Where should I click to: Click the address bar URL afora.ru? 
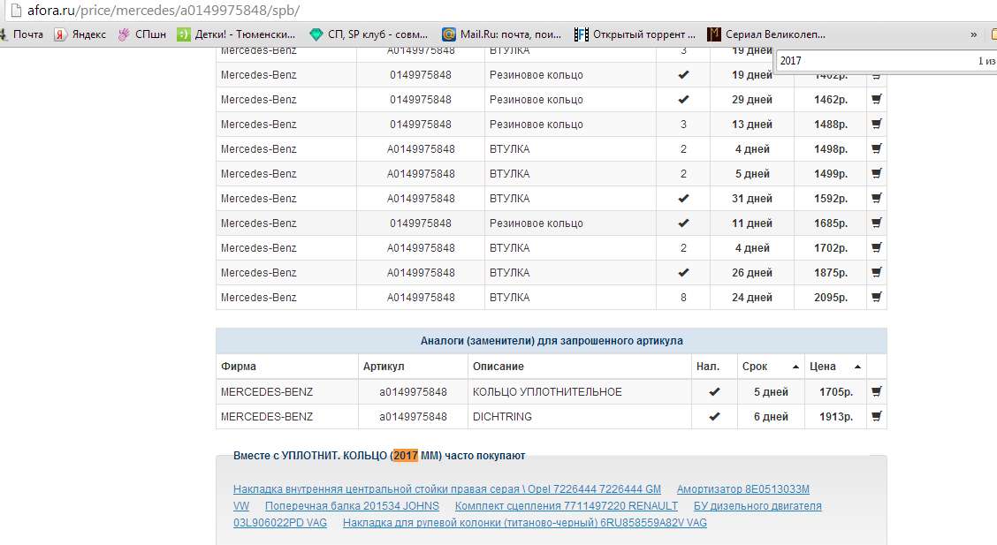click(164, 11)
